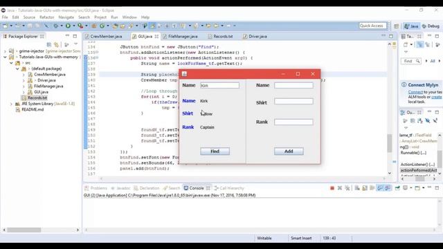Open the File menu

pos(5,17)
